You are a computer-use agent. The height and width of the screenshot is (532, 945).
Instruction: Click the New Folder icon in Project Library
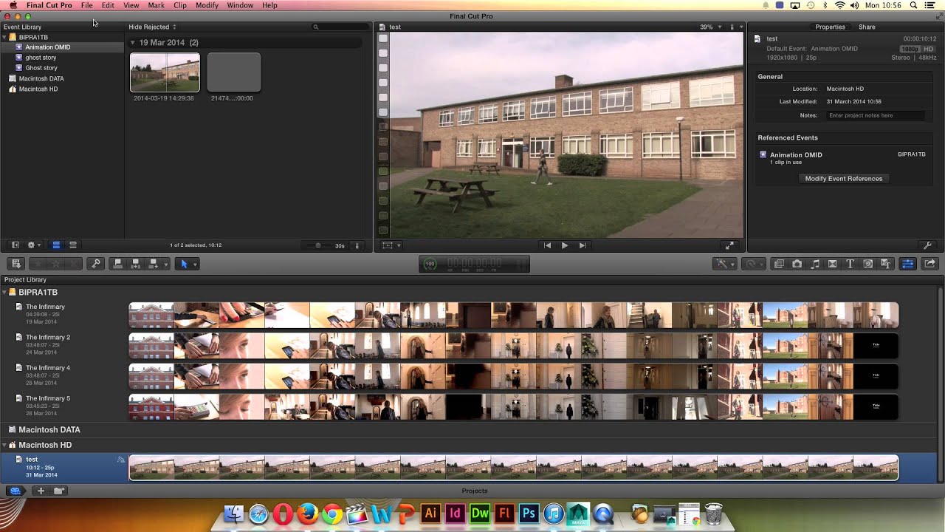[x=58, y=491]
